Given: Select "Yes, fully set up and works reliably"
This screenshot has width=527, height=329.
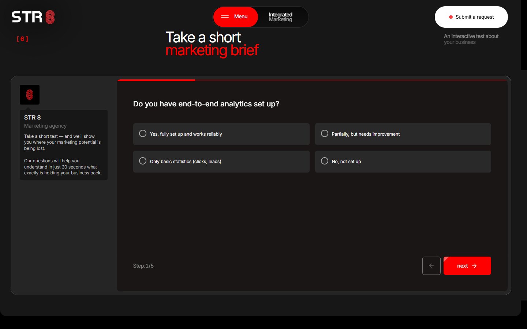Looking at the screenshot, I should (x=221, y=134).
